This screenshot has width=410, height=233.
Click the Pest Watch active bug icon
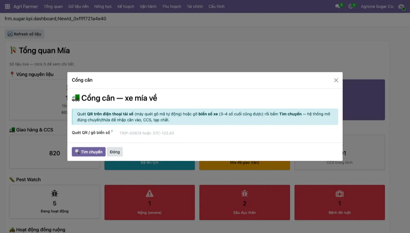click(x=55, y=194)
